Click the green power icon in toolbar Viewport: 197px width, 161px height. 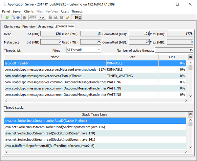[x=7, y=17]
